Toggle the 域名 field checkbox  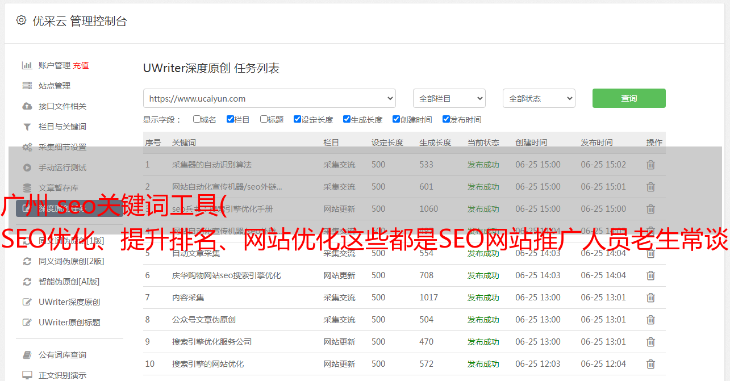click(197, 119)
